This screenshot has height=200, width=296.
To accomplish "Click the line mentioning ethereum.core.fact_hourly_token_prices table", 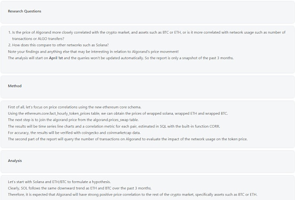I will (118, 114).
